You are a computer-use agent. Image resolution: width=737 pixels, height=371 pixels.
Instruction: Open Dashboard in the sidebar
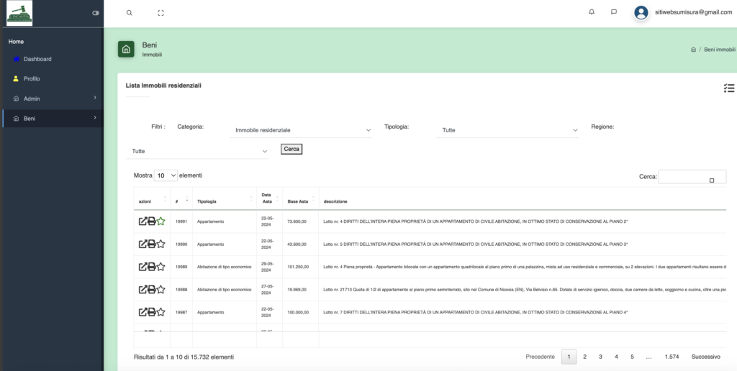pos(37,59)
